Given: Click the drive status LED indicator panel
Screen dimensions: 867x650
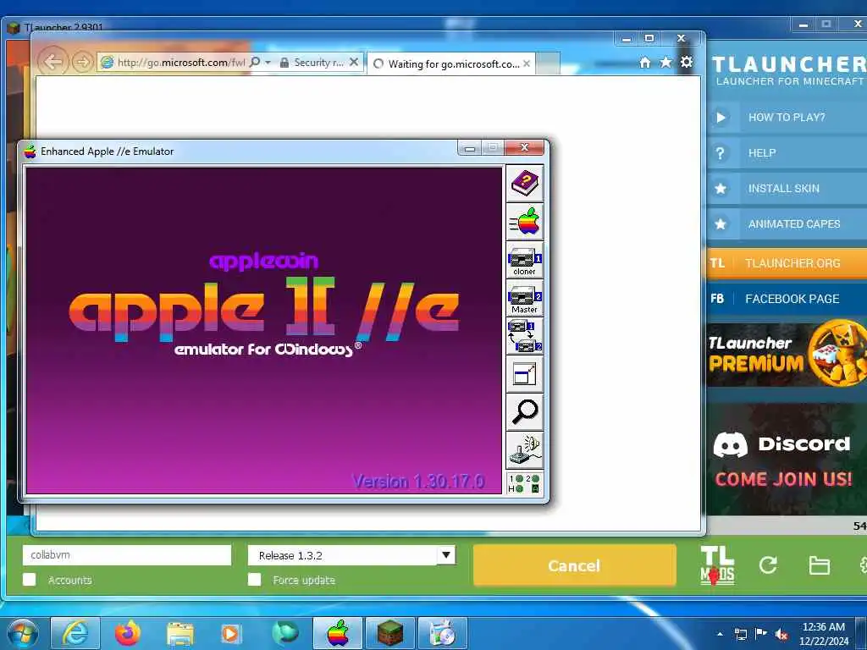Looking at the screenshot, I should (x=524, y=483).
